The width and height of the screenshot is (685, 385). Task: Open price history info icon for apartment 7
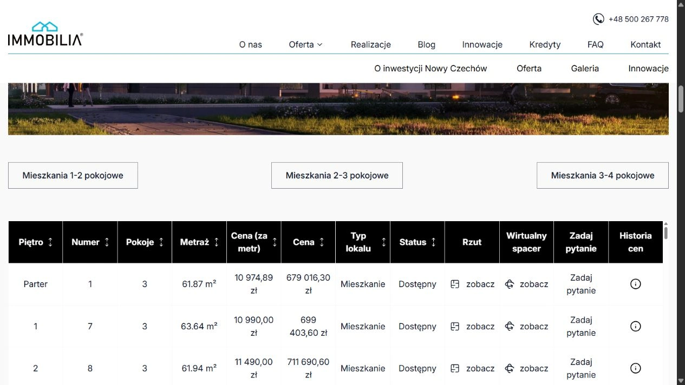pos(636,326)
